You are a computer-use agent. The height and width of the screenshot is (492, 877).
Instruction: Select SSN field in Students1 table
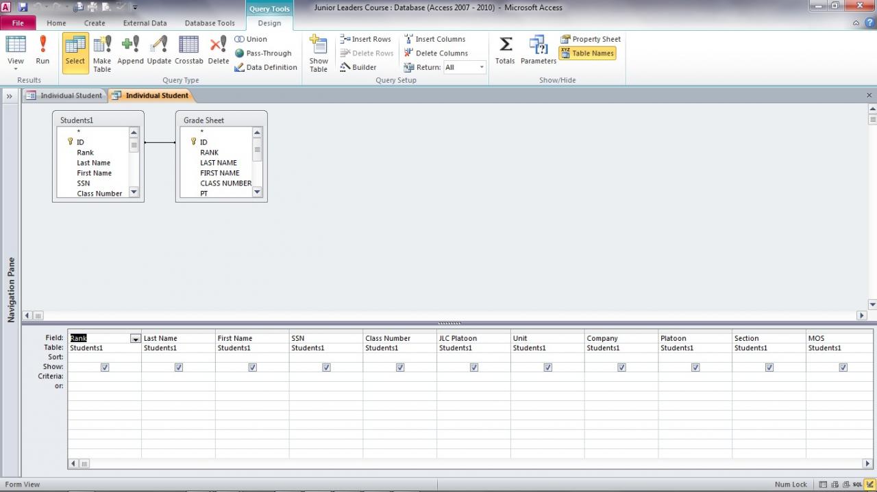pyautogui.click(x=83, y=183)
